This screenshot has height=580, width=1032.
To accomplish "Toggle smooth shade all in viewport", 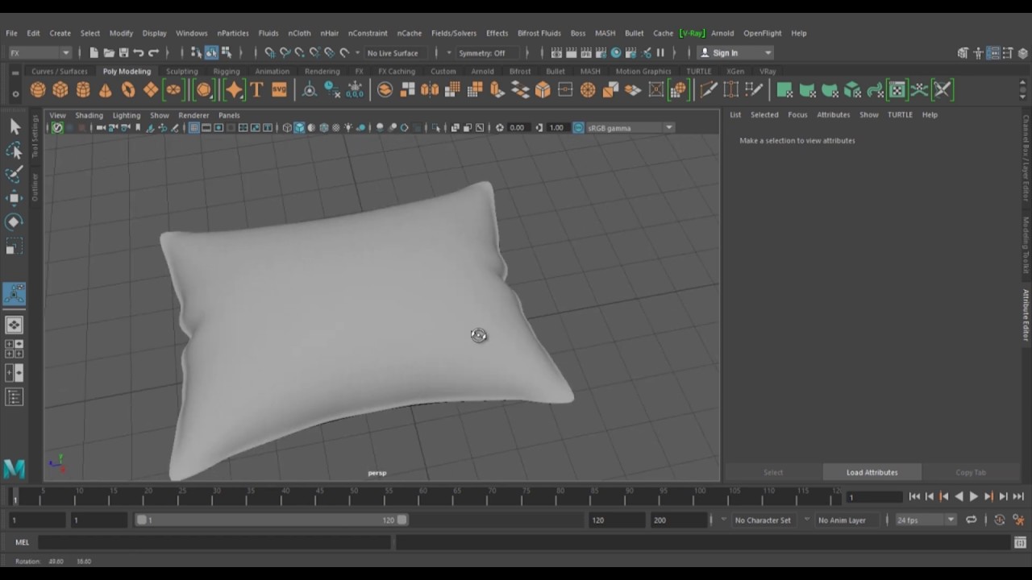I will [299, 128].
